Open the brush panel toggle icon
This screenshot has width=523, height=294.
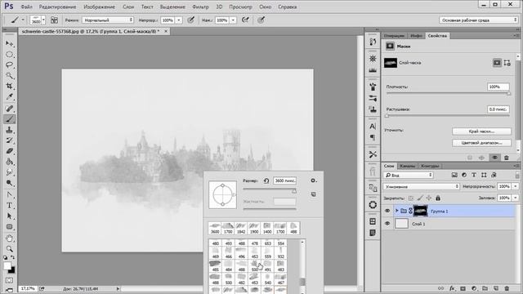pos(54,20)
